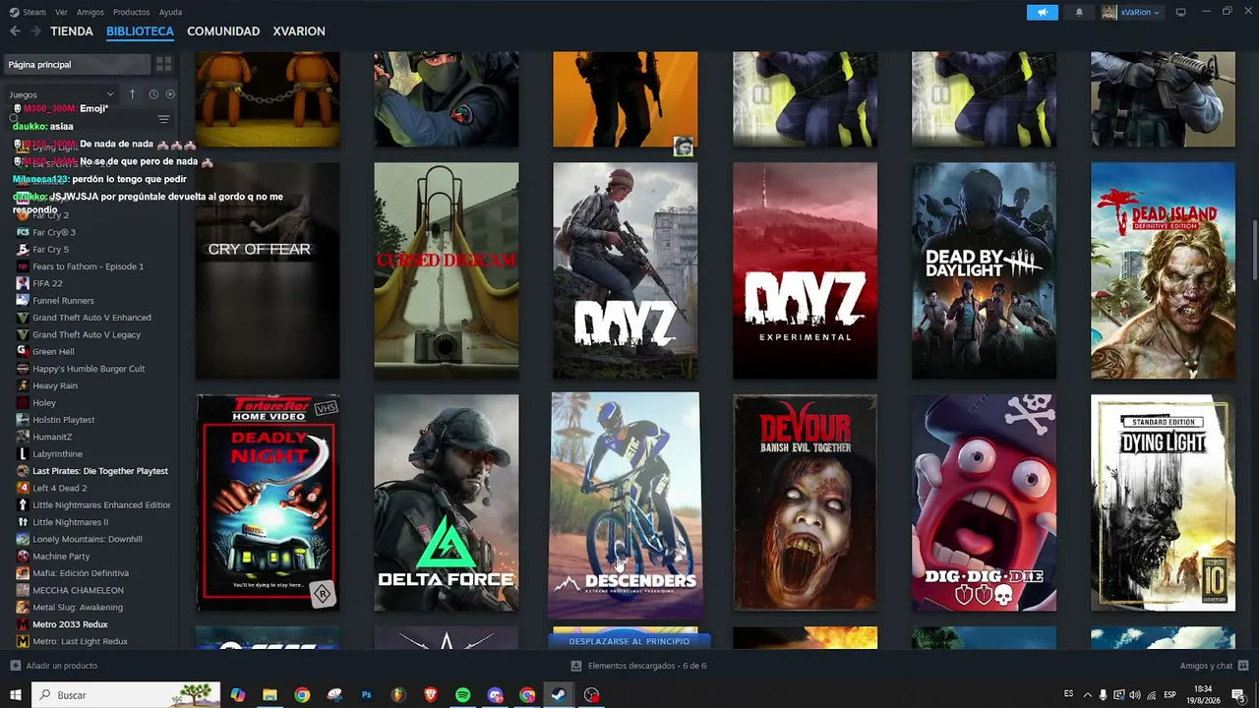Go to the TIENDA tab
The width and height of the screenshot is (1259, 708).
72,31
